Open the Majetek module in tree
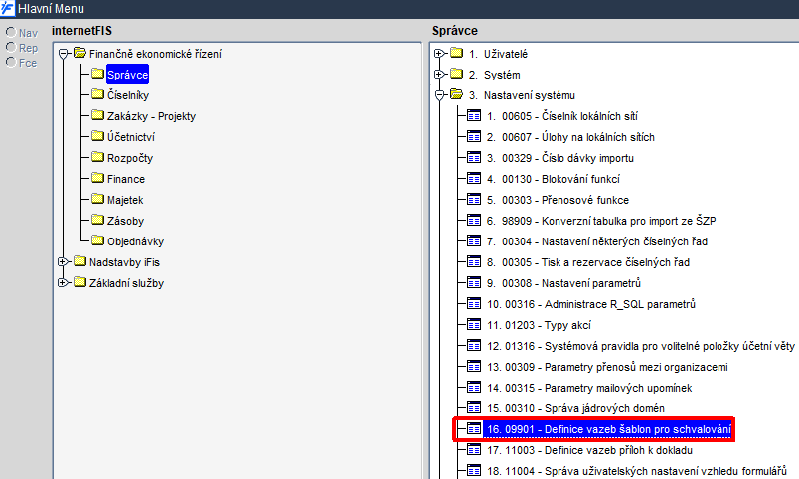Viewport: 799px width, 479px height. tap(125, 200)
